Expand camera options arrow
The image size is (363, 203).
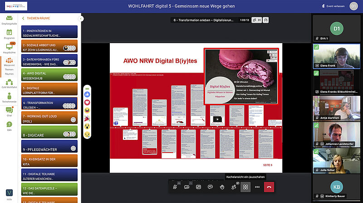click(x=191, y=183)
